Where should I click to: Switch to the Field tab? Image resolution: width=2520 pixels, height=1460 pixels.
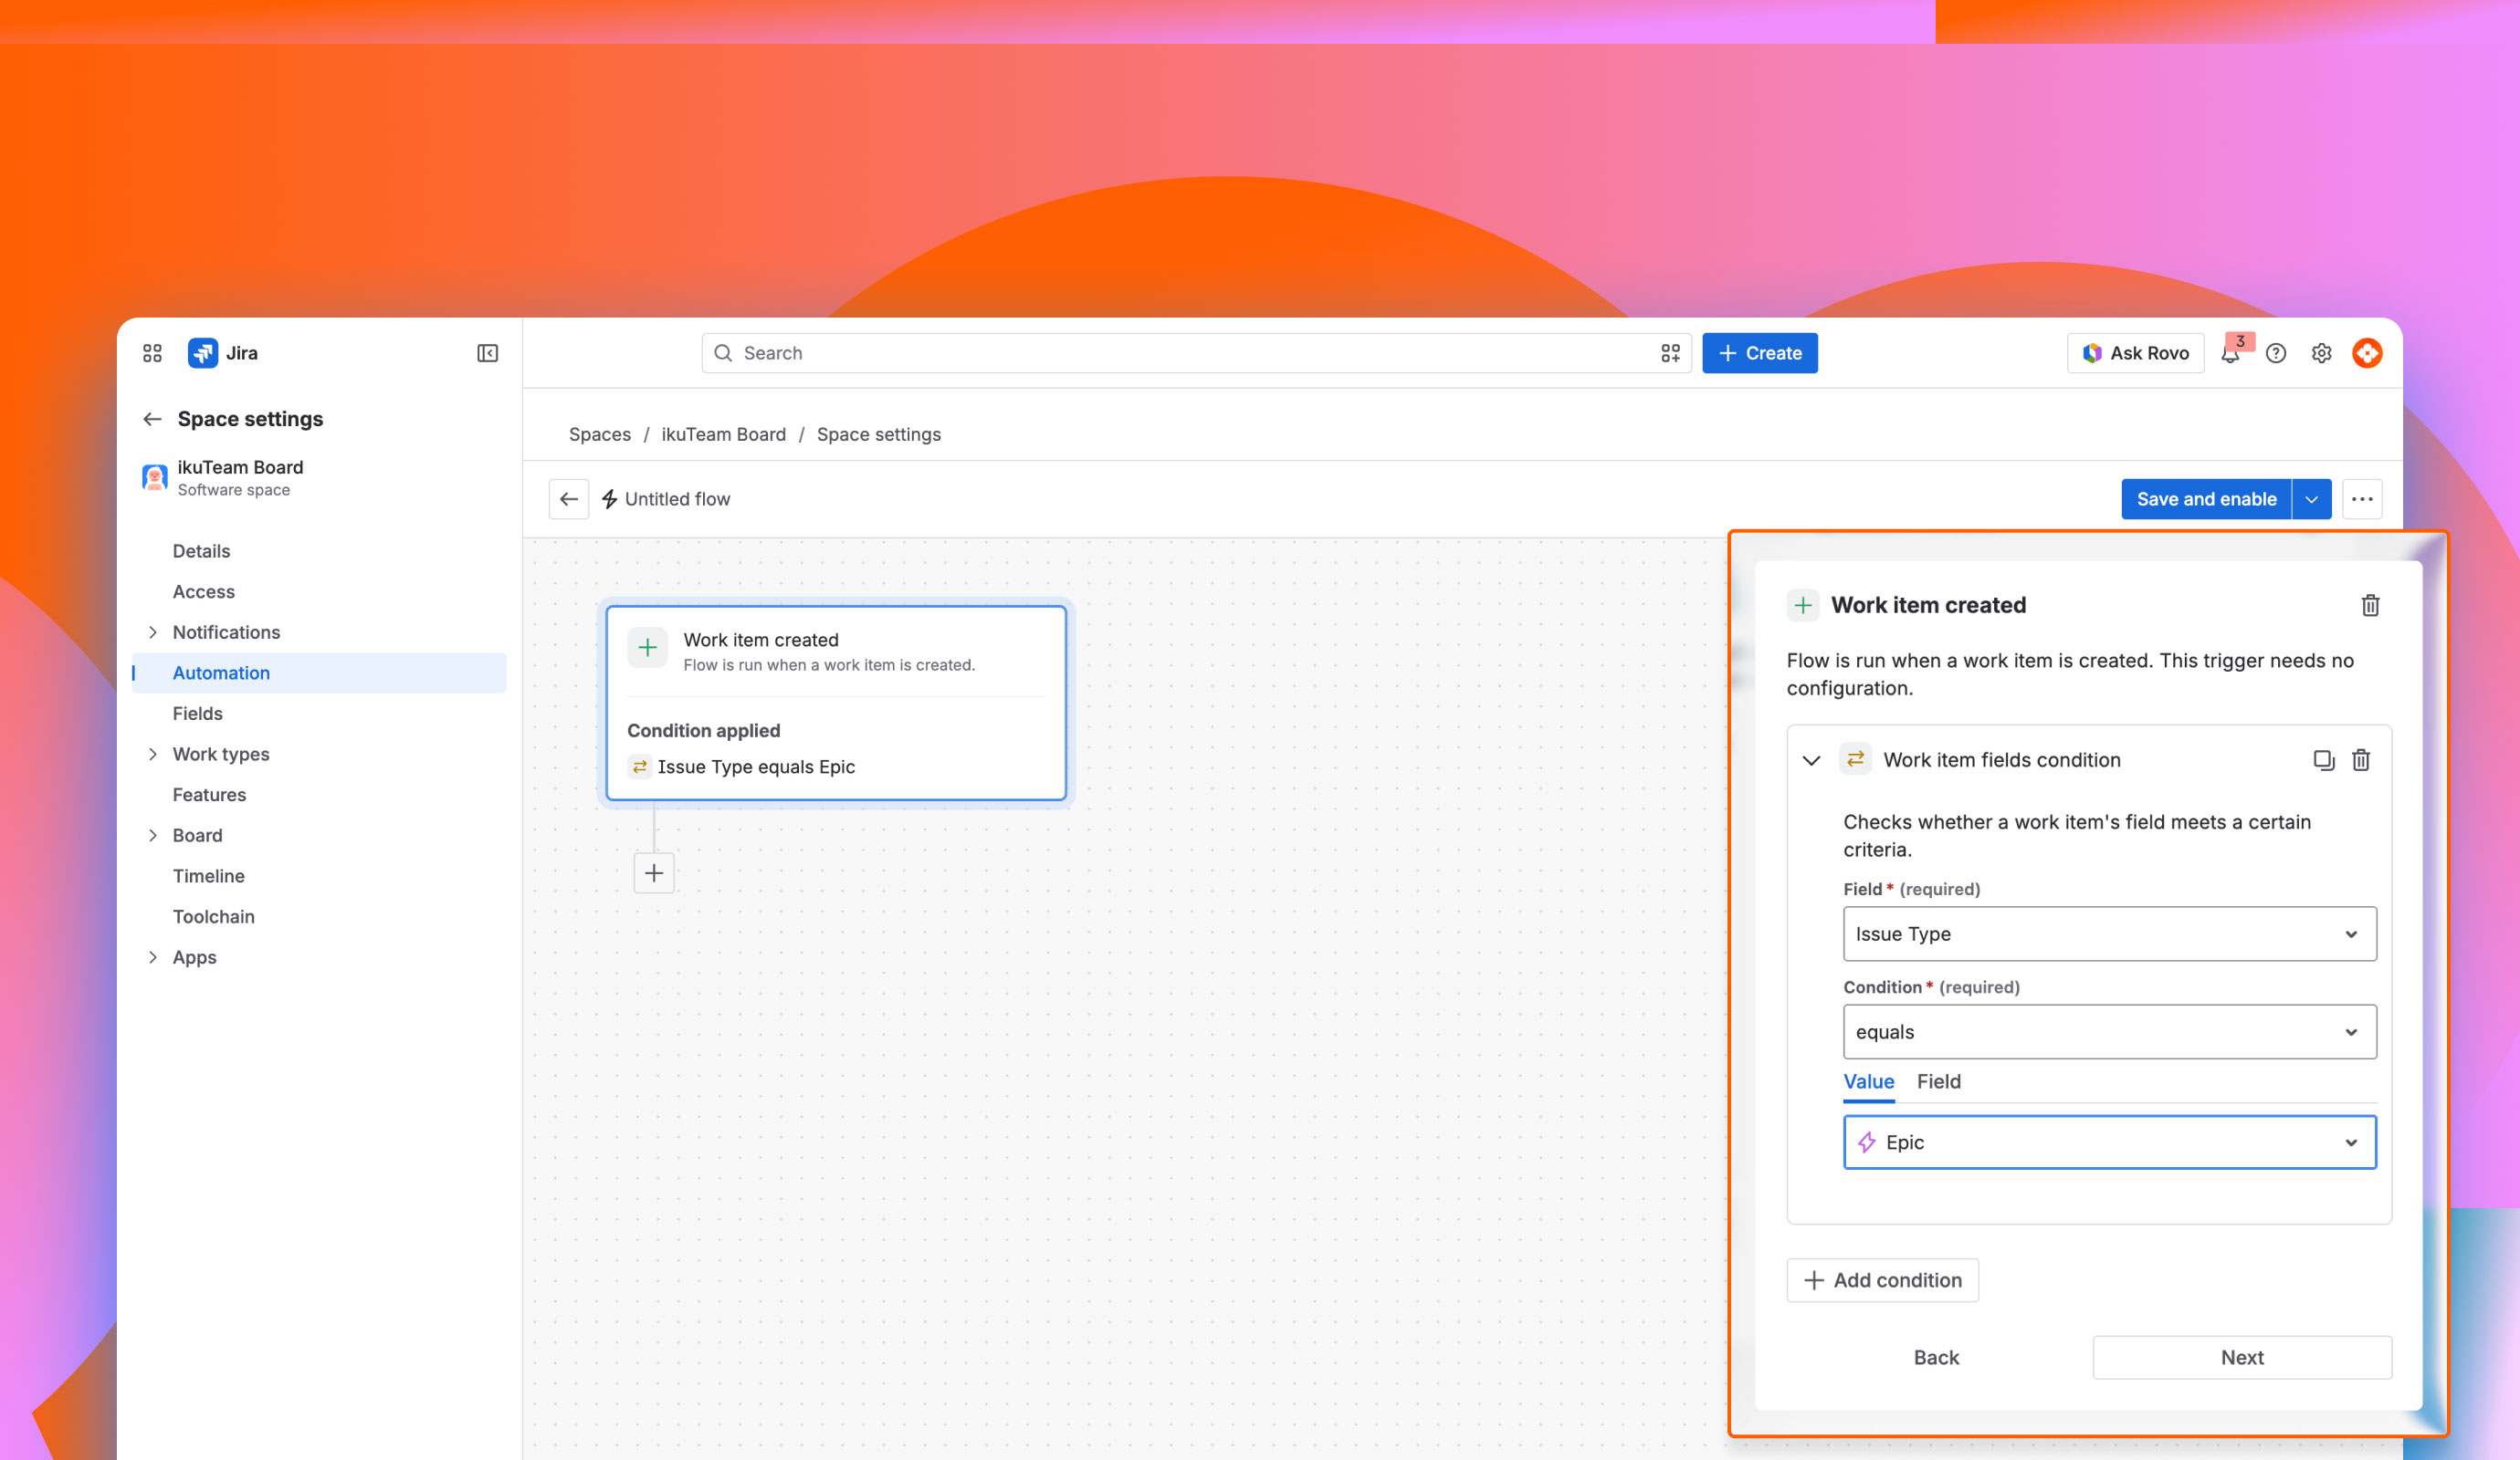point(1938,1081)
